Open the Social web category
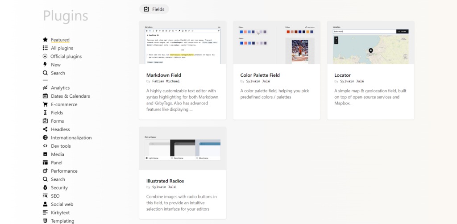The image size is (457, 224). 62,204
